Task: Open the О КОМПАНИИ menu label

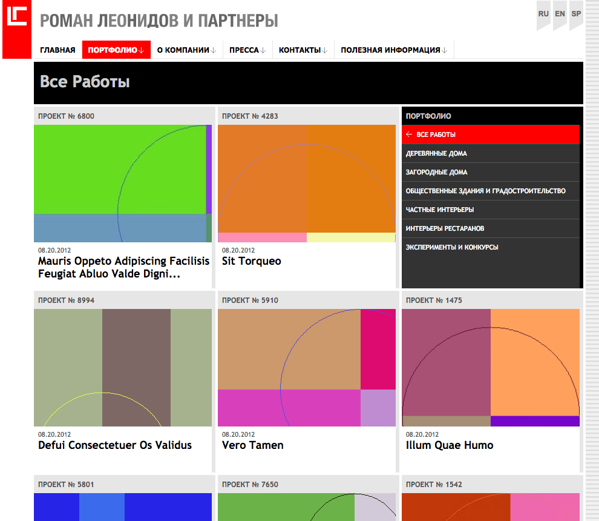Action: tap(183, 50)
